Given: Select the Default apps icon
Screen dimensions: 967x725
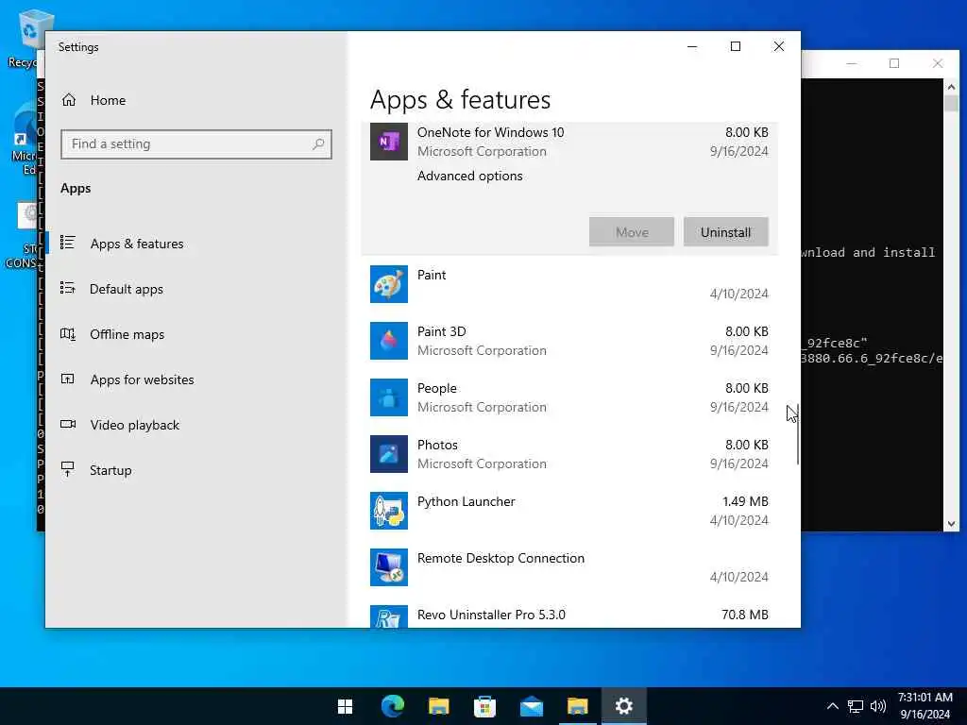Looking at the screenshot, I should point(68,288).
